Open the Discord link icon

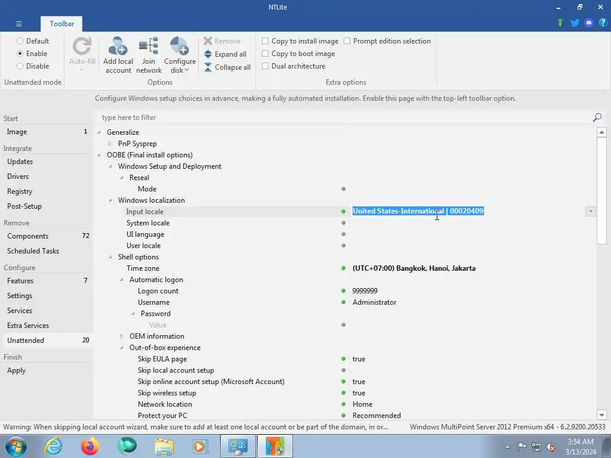(589, 23)
